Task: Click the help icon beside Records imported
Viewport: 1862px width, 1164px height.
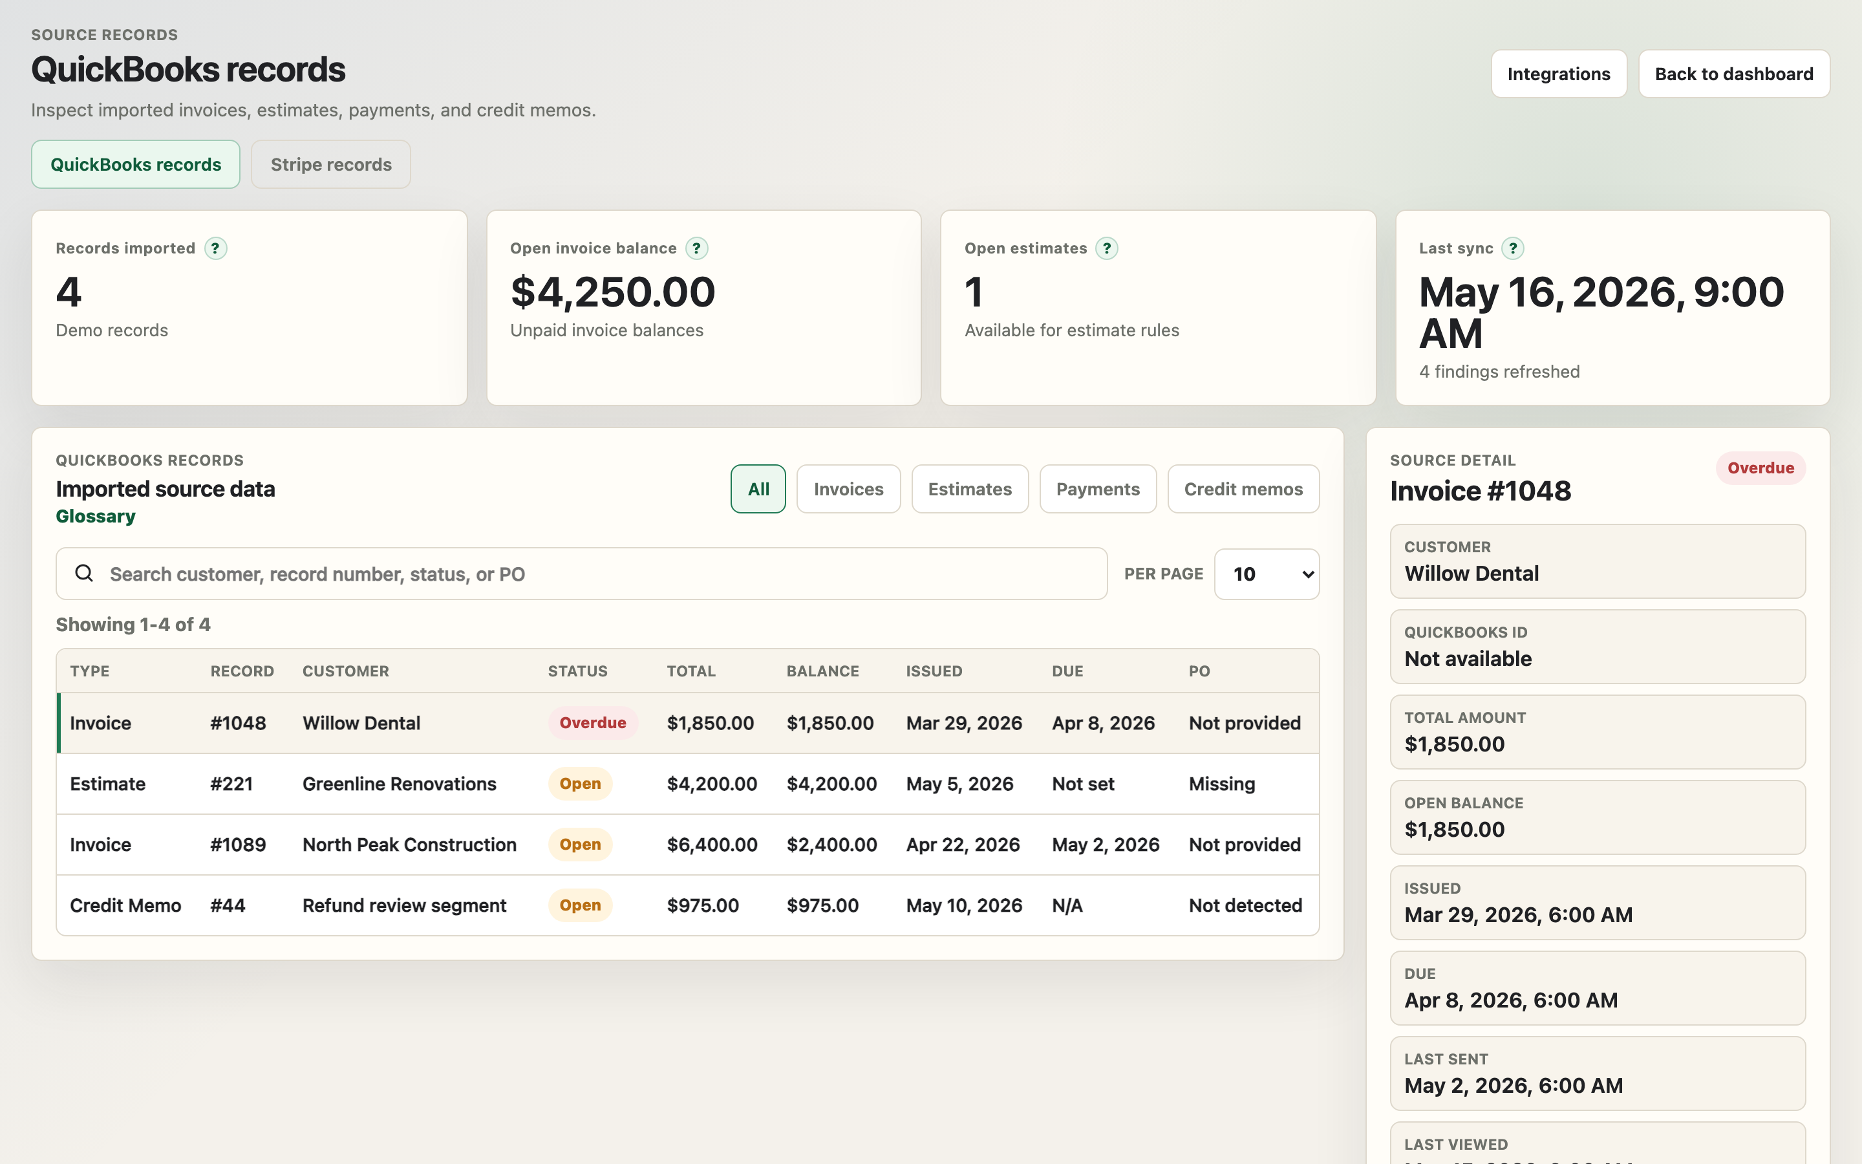Action: click(x=215, y=249)
